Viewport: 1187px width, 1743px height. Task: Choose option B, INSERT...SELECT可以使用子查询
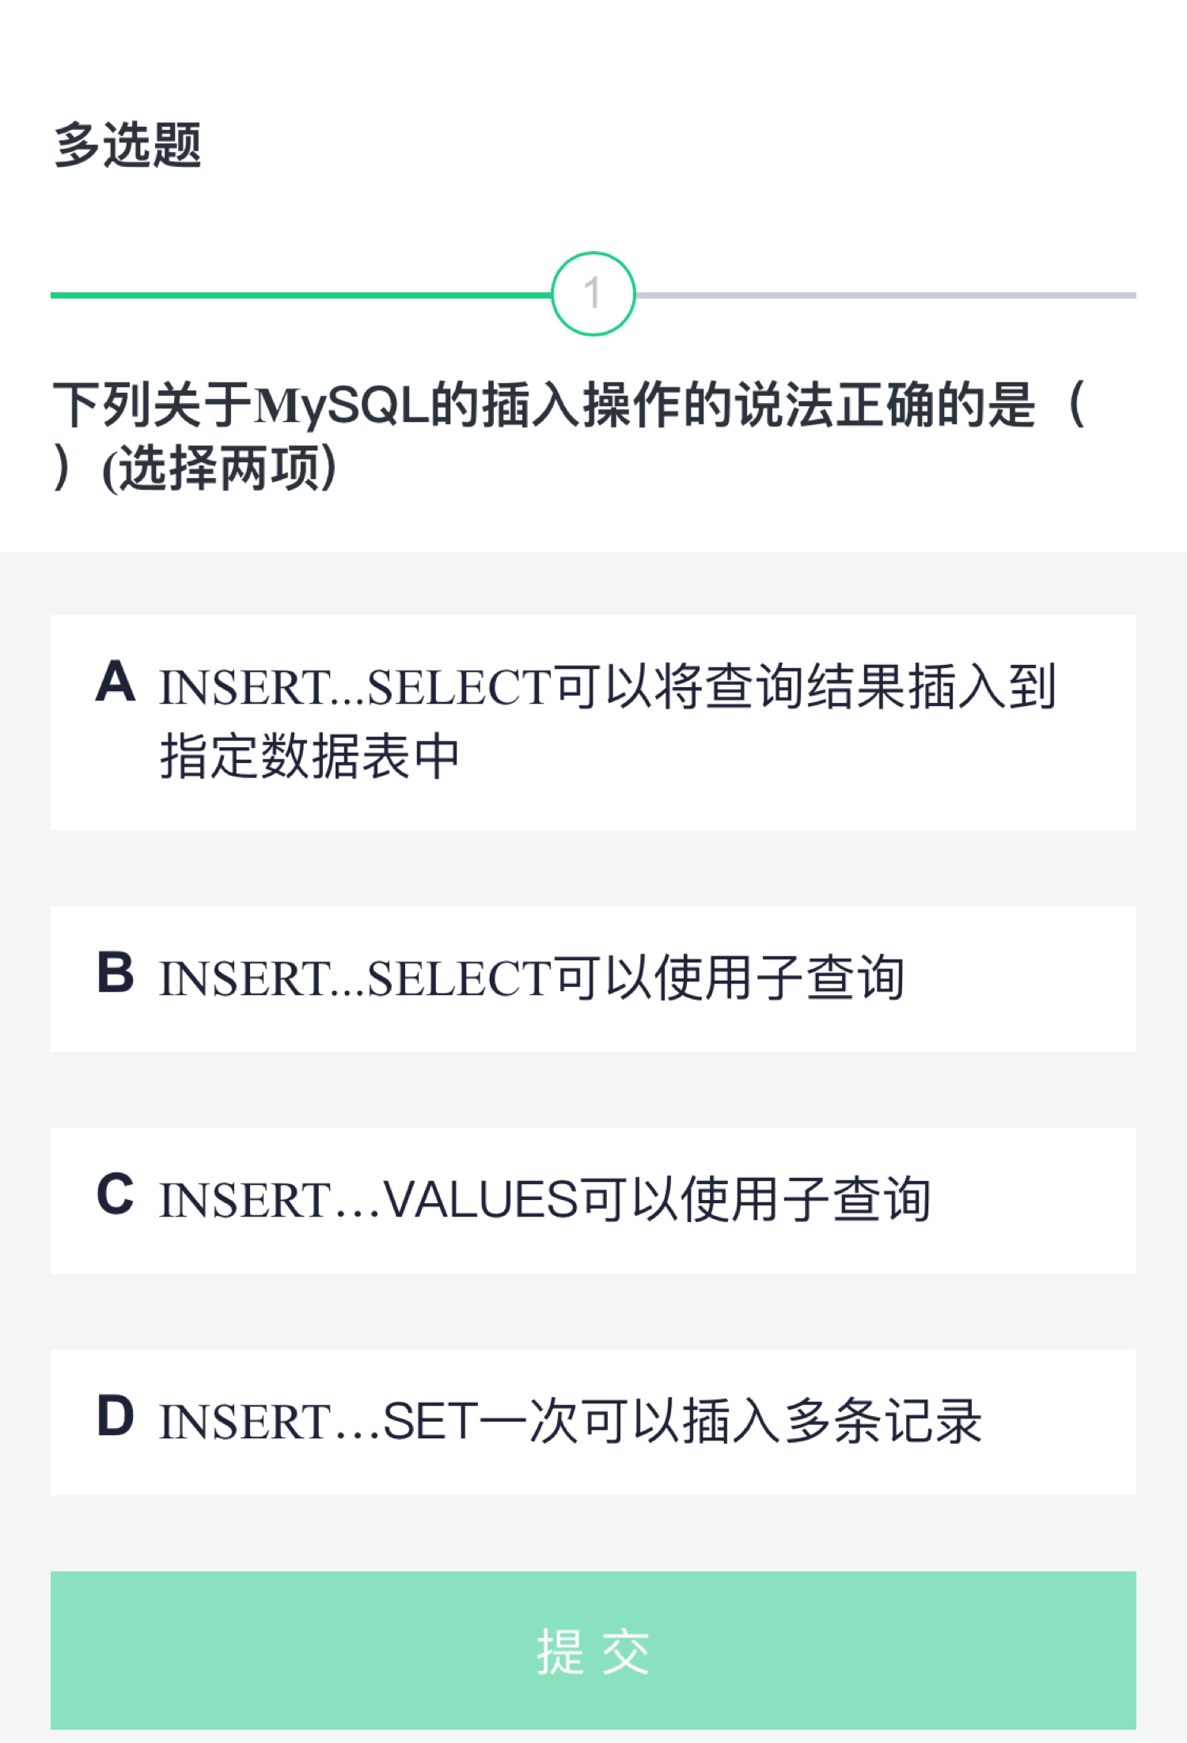592,978
